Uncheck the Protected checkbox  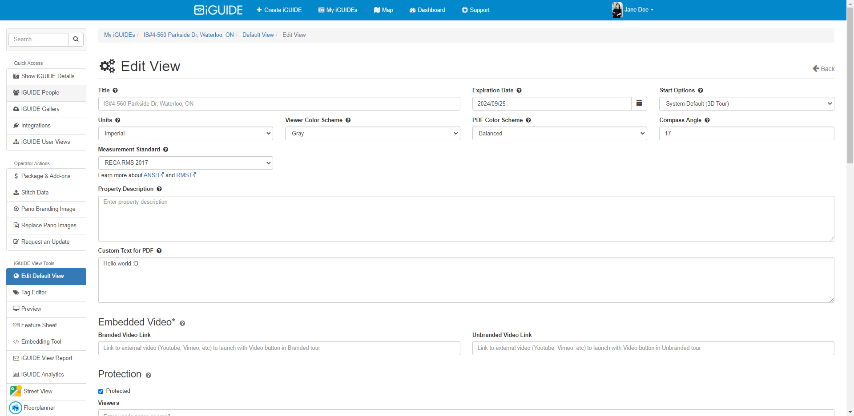pyautogui.click(x=101, y=391)
